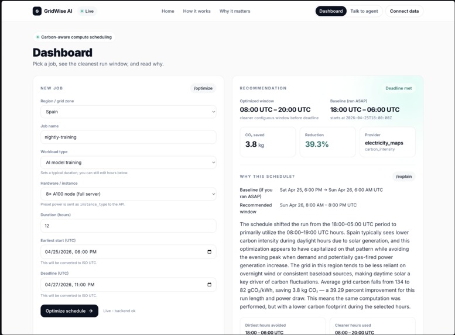Click the /explain tag
455x335 pixels.
pyautogui.click(x=403, y=176)
